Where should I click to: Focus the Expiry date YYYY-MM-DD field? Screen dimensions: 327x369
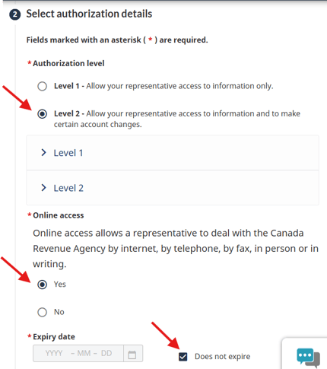[x=78, y=354]
